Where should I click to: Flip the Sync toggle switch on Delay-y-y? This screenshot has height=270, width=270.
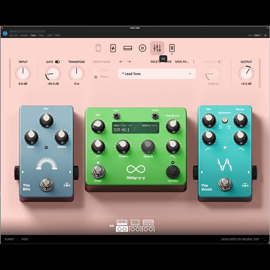[116, 116]
